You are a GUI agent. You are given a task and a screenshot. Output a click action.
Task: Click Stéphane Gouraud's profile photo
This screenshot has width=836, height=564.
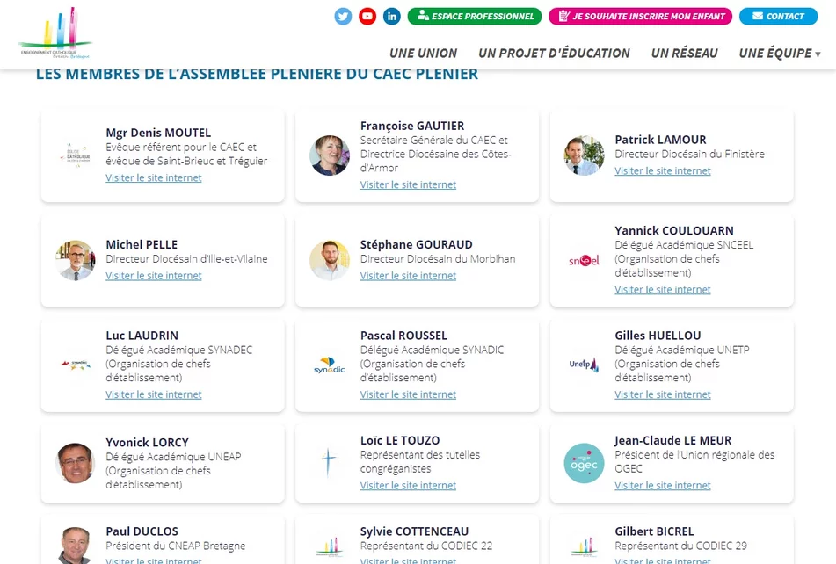click(x=330, y=260)
